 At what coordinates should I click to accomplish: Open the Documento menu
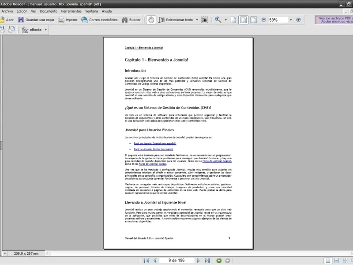click(49, 11)
